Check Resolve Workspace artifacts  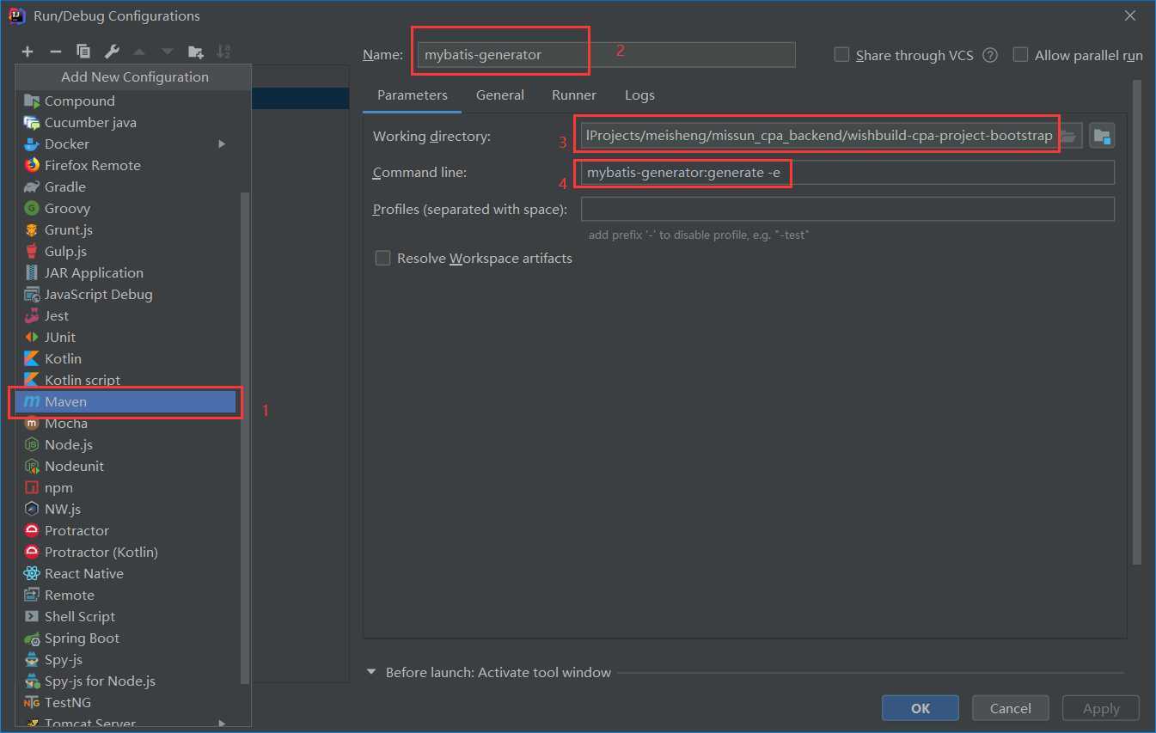click(x=382, y=258)
